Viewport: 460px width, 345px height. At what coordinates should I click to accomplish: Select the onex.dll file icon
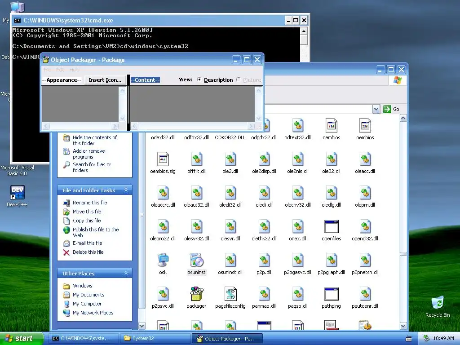pos(297,226)
